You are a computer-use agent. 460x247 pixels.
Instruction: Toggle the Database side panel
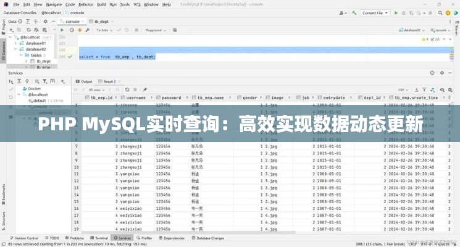3,51
